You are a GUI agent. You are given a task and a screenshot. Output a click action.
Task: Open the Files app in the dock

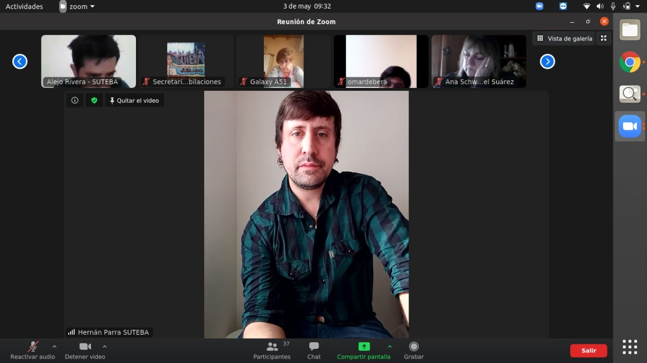(x=630, y=30)
